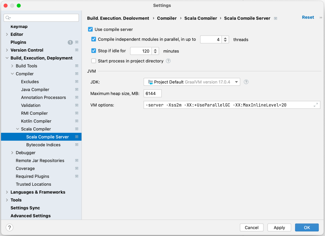The width and height of the screenshot is (325, 236).
Task: Click the project icon next to Bytecode Indices
Action: (x=77, y=145)
